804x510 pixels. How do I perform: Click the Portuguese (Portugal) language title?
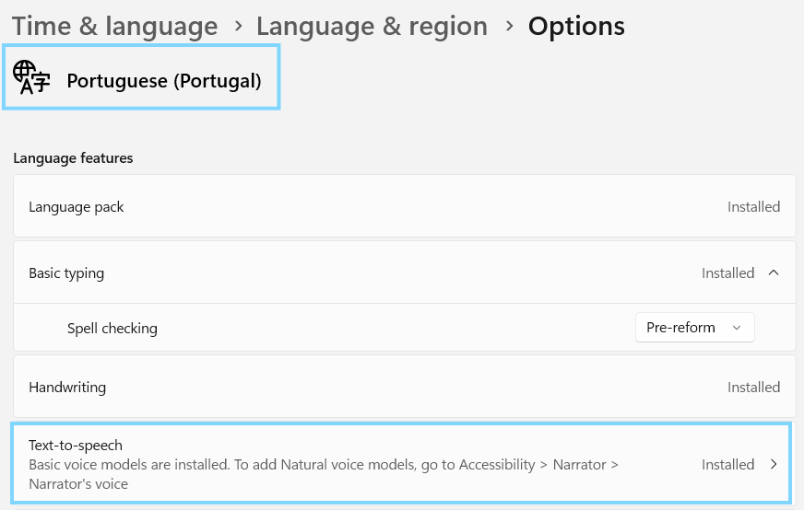pos(164,81)
